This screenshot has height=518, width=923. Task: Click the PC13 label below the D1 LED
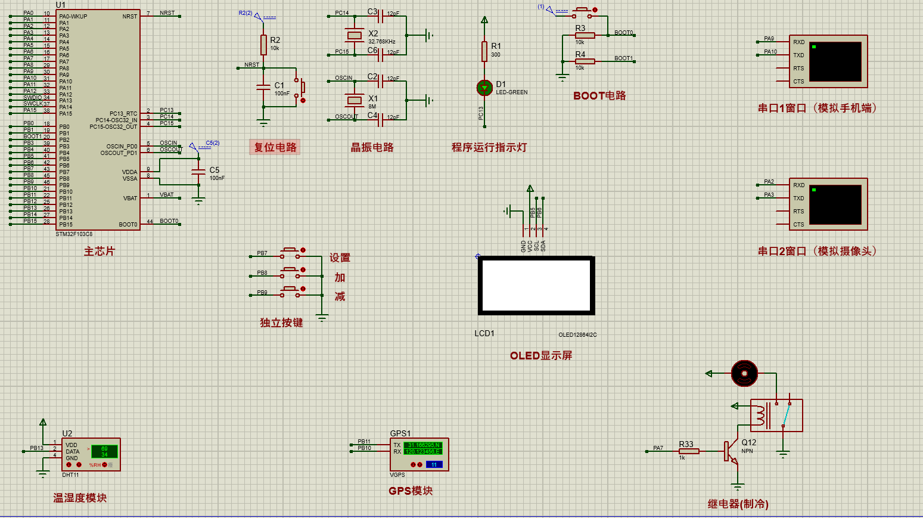click(480, 113)
